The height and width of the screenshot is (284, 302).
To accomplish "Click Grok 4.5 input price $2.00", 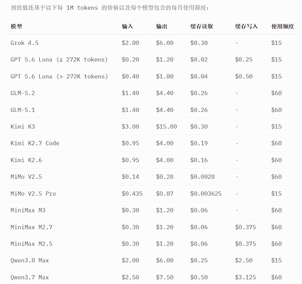I will point(130,43).
